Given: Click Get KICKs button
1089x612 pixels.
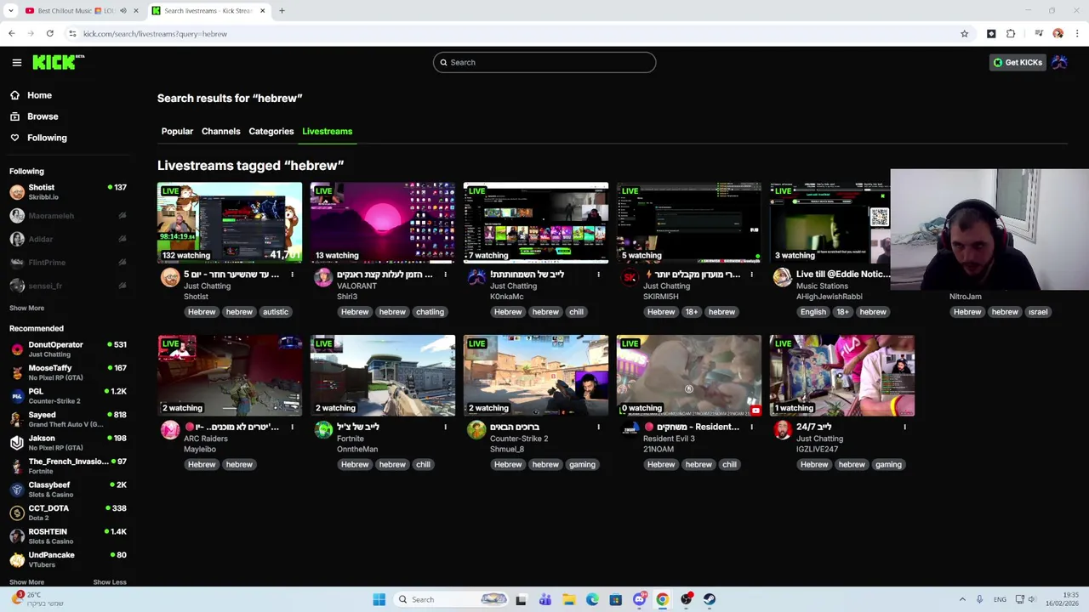Looking at the screenshot, I should pos(1018,62).
